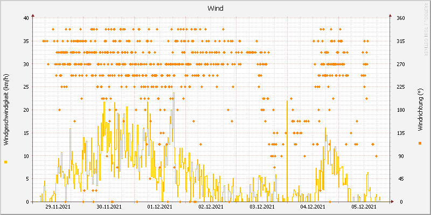Click the 25 km/h axis value

pos(26,87)
